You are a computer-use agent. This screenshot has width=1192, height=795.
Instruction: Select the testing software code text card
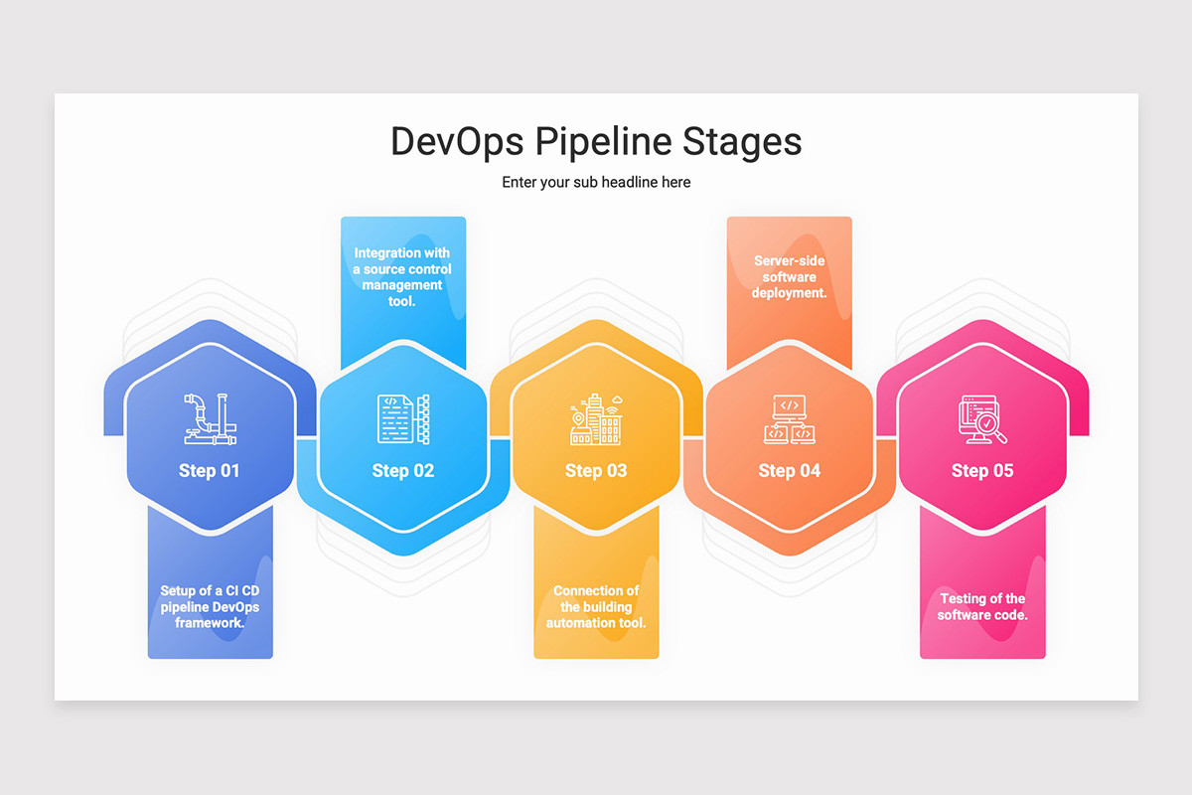click(981, 606)
